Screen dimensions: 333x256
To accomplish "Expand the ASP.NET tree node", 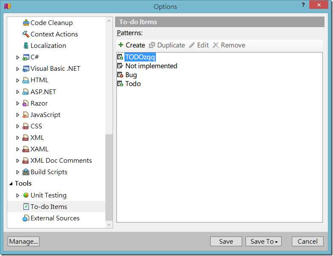I will pos(18,92).
